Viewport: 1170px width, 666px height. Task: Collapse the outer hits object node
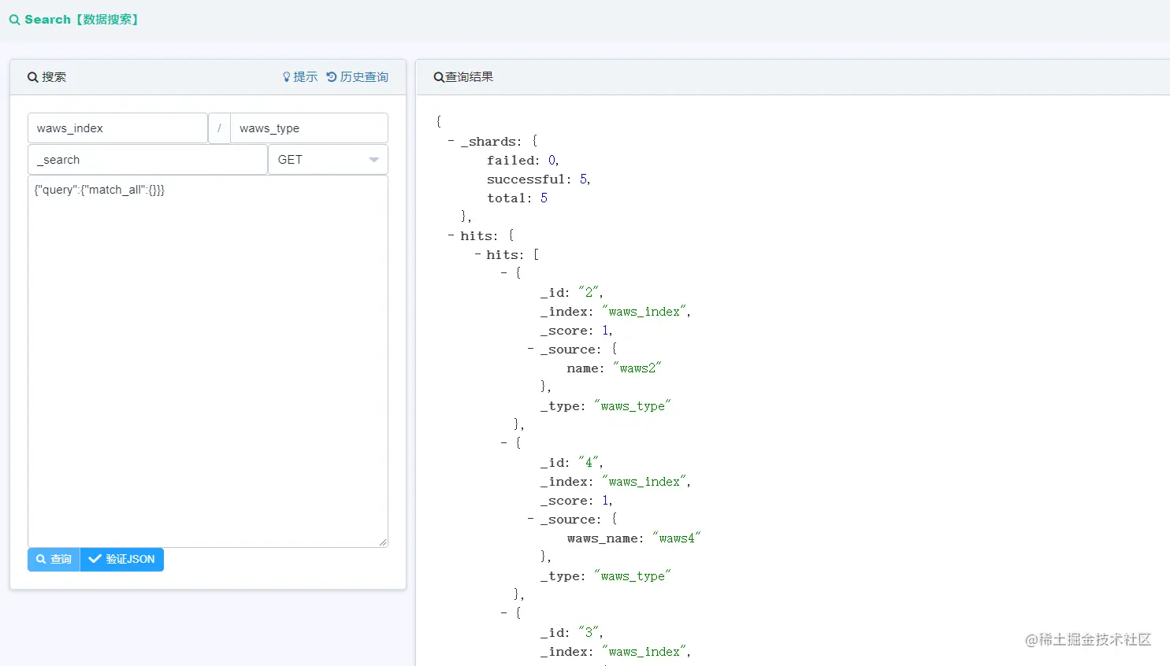pyautogui.click(x=451, y=236)
